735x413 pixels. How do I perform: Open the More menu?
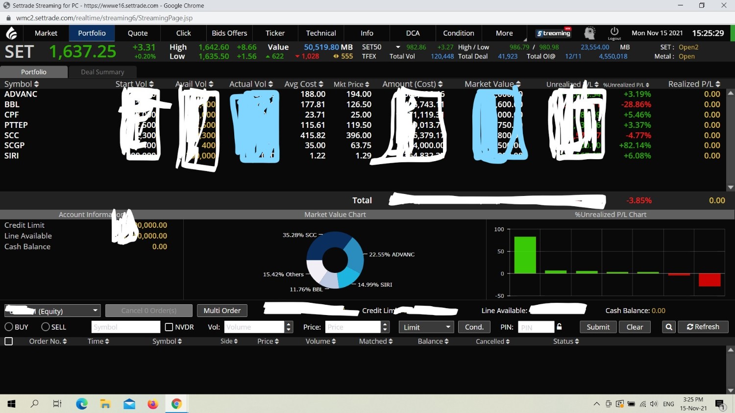[x=504, y=33]
